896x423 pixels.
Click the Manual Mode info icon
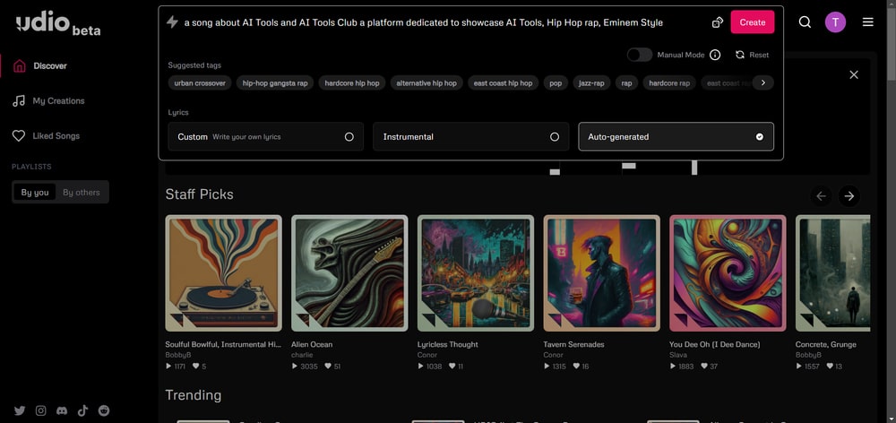click(x=715, y=55)
